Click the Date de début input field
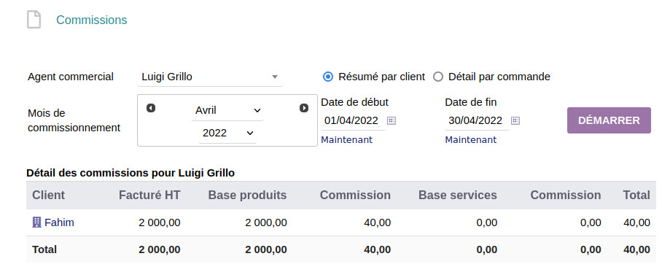This screenshot has height=275, width=662. click(x=353, y=121)
